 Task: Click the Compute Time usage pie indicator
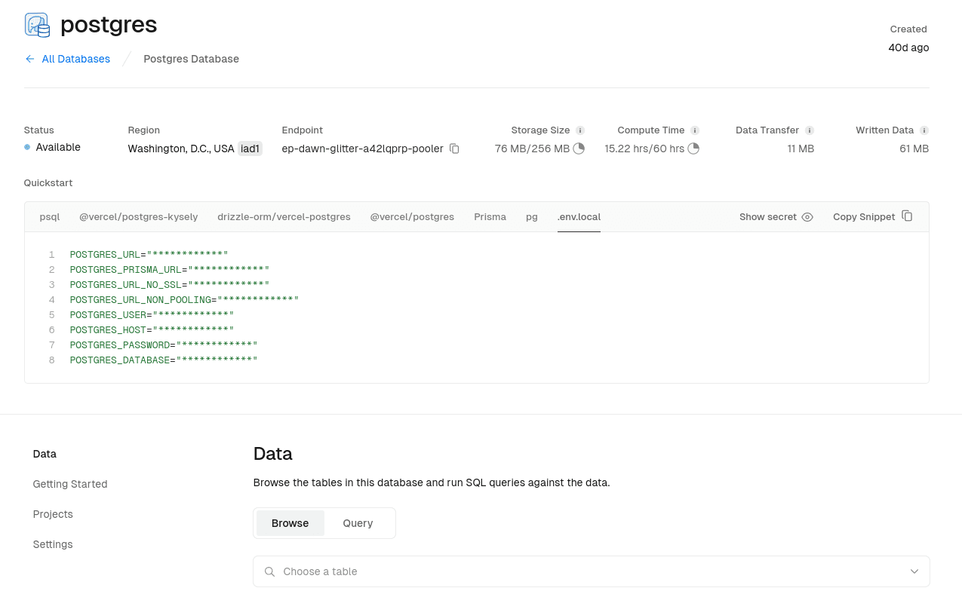click(693, 149)
